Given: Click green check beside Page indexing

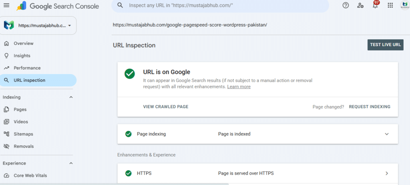Looking at the screenshot, I should click(129, 134).
